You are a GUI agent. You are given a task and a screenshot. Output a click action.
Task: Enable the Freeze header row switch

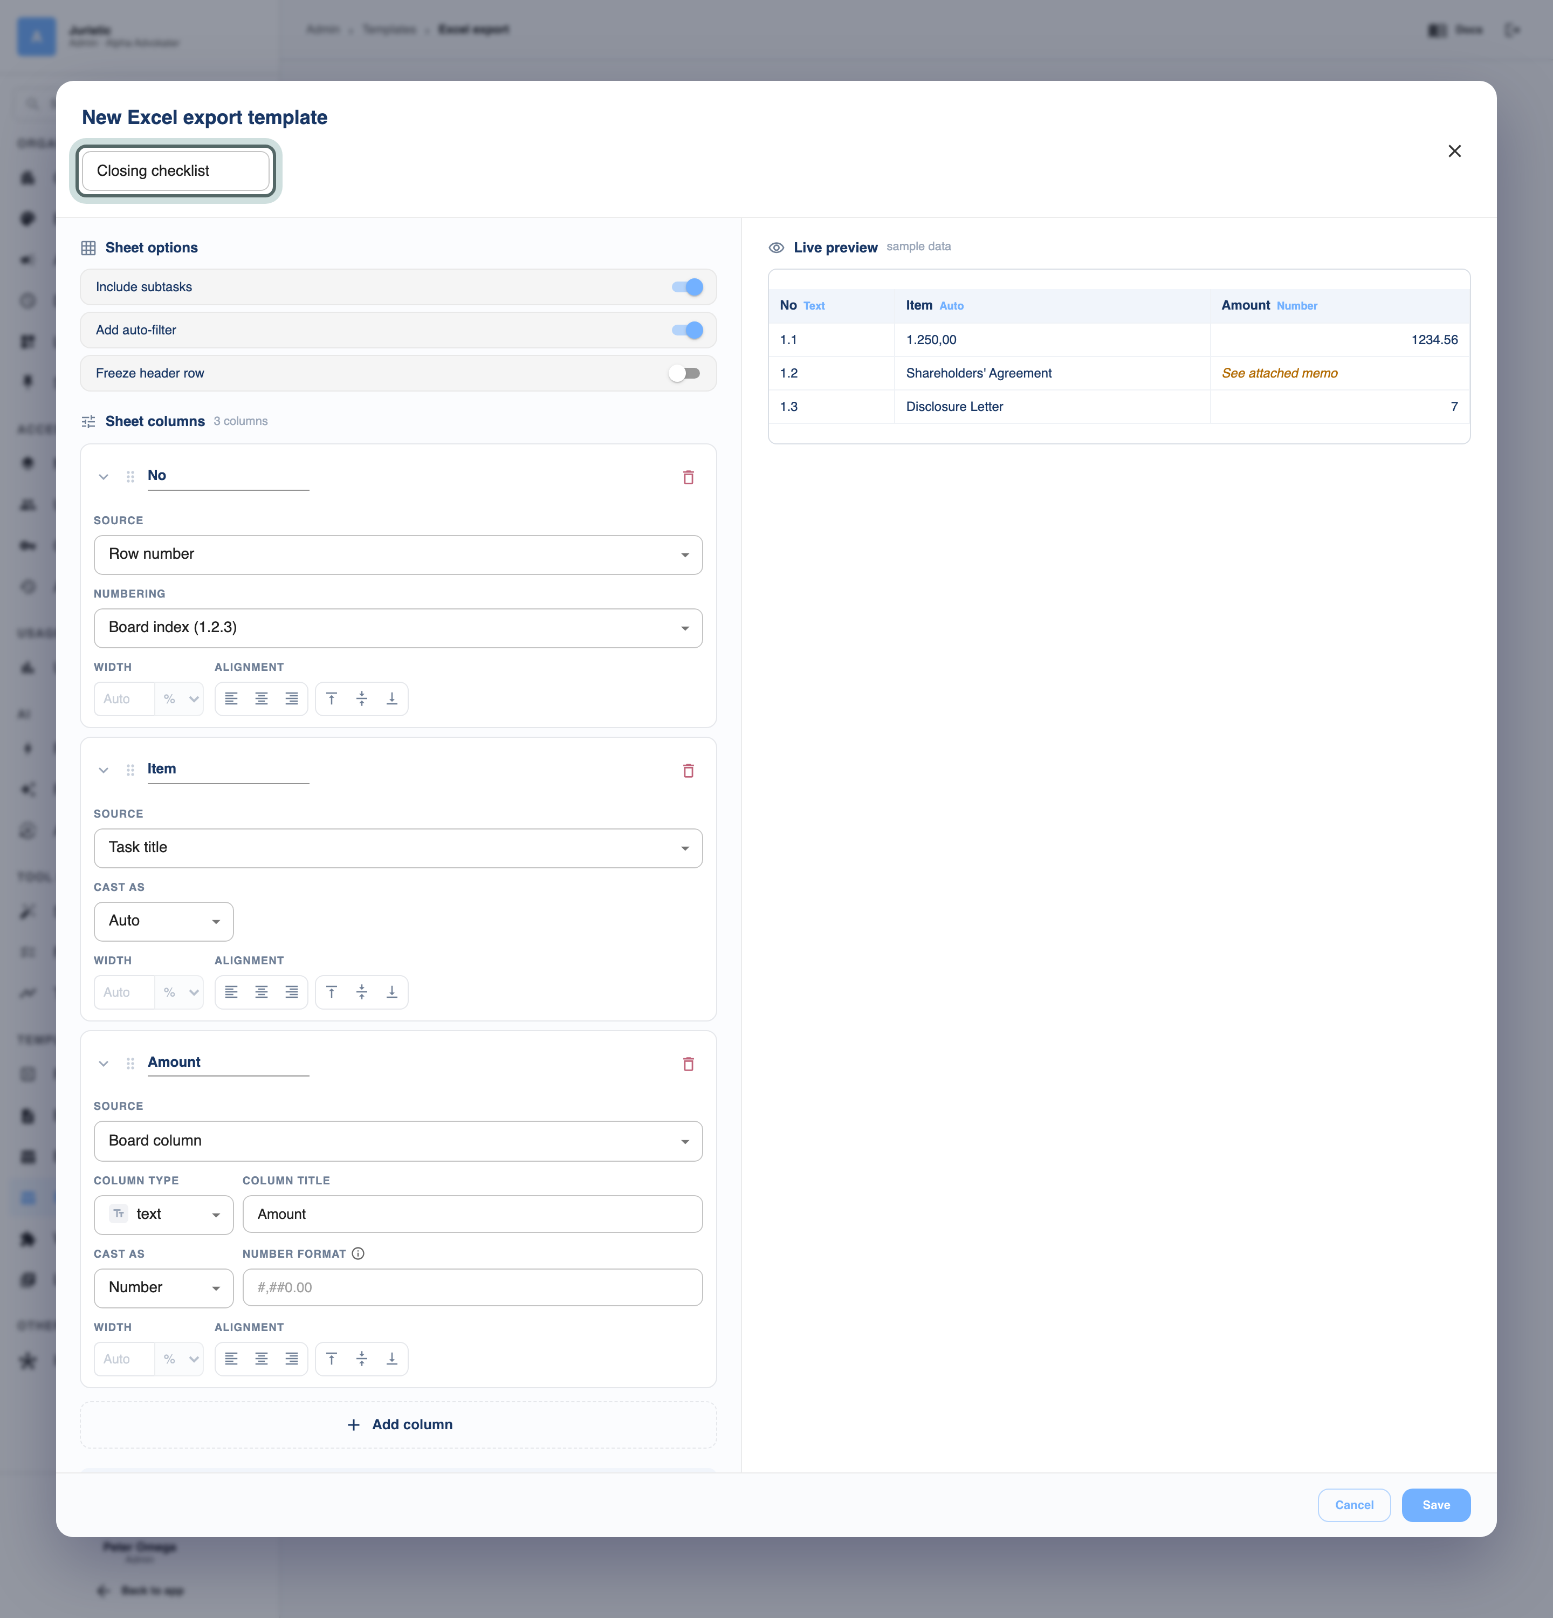[x=684, y=373]
